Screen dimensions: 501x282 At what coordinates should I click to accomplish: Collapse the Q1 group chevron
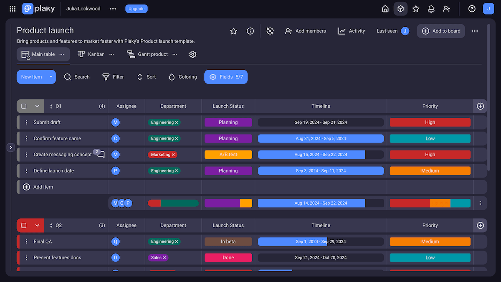tap(37, 106)
